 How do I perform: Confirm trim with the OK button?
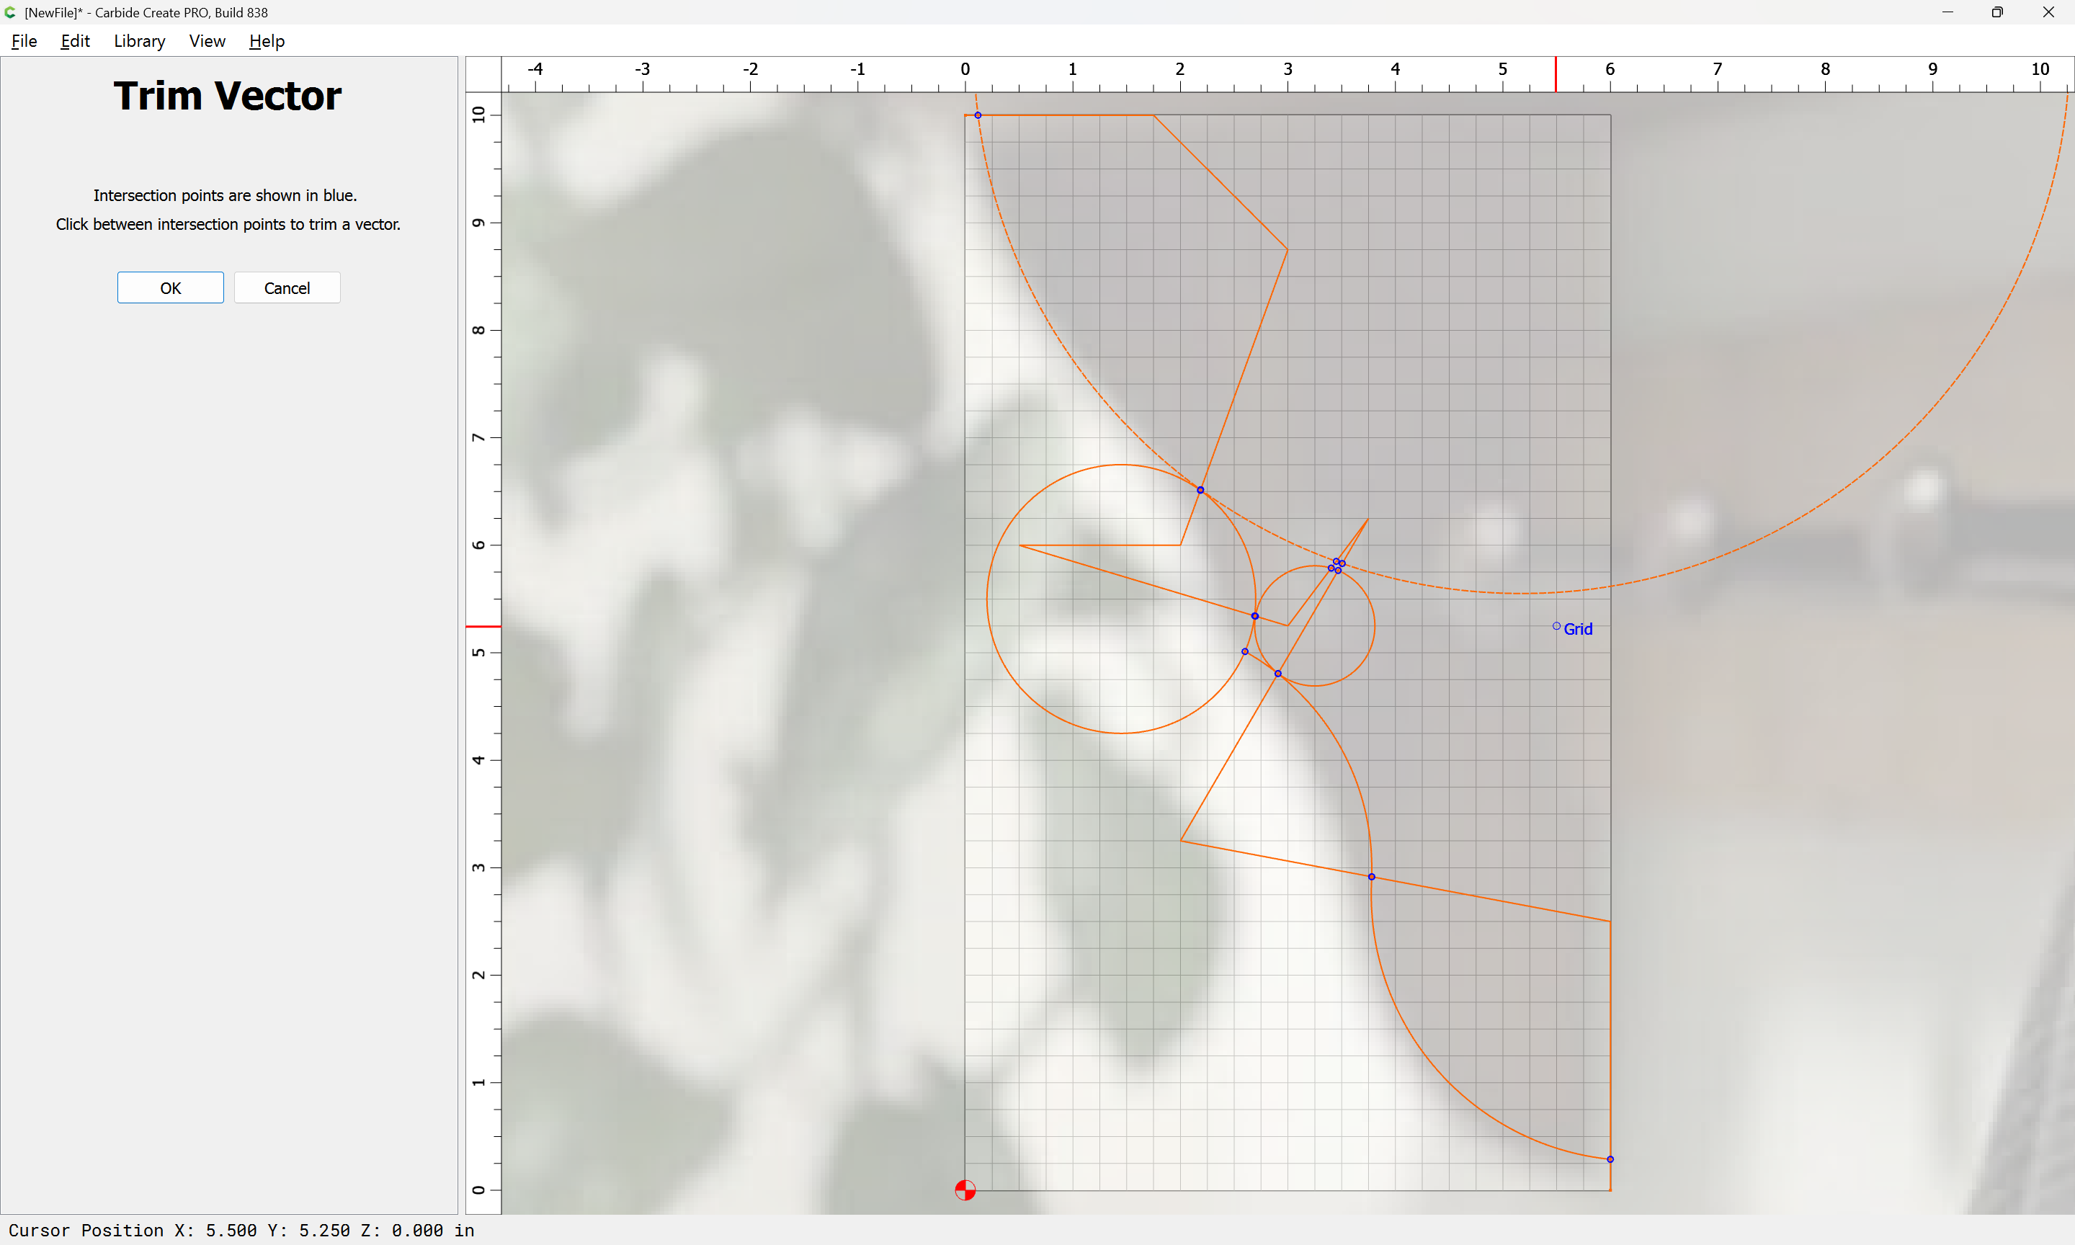pos(170,287)
